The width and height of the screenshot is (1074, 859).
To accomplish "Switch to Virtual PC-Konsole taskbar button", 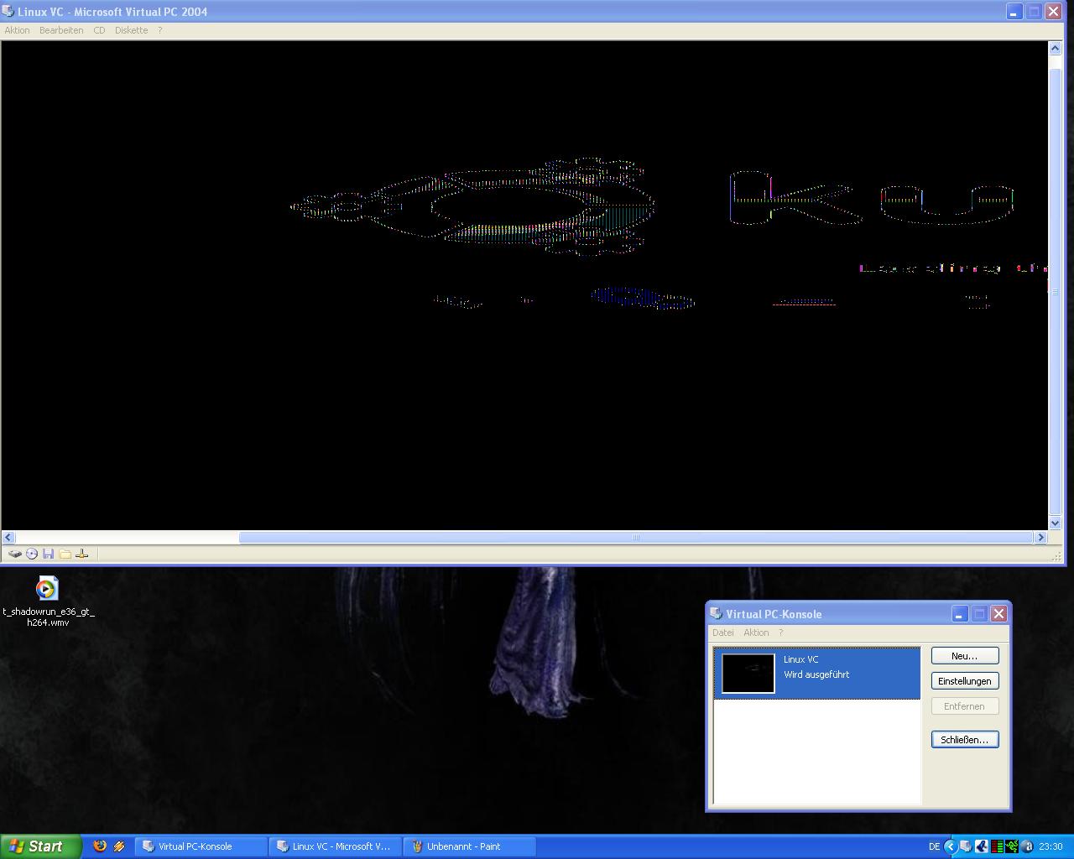I will [201, 846].
